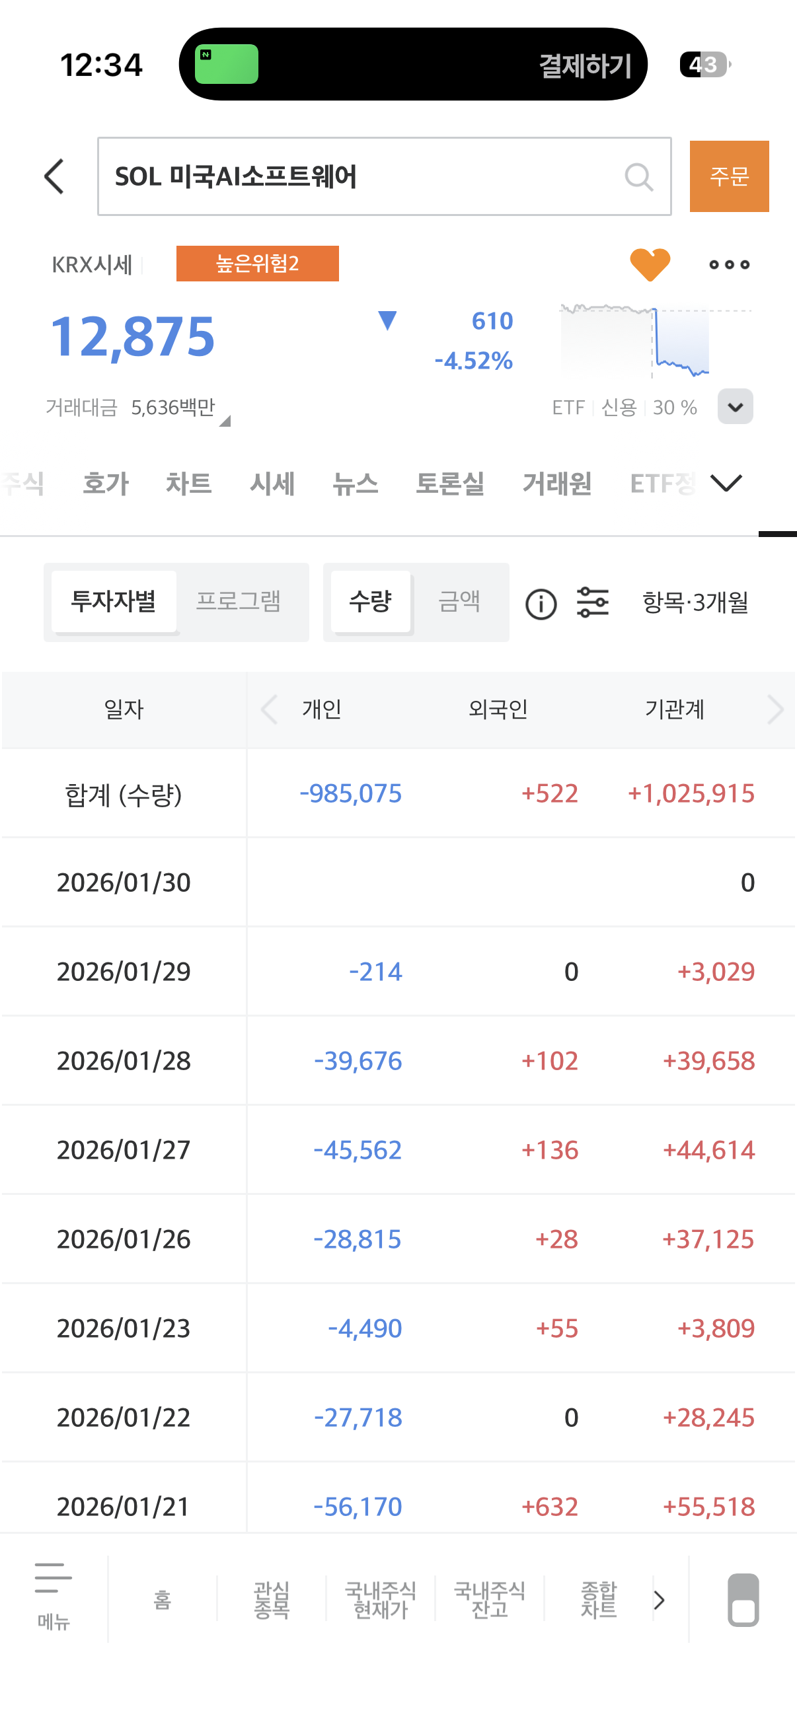Open the 차트 tab

pyautogui.click(x=188, y=484)
